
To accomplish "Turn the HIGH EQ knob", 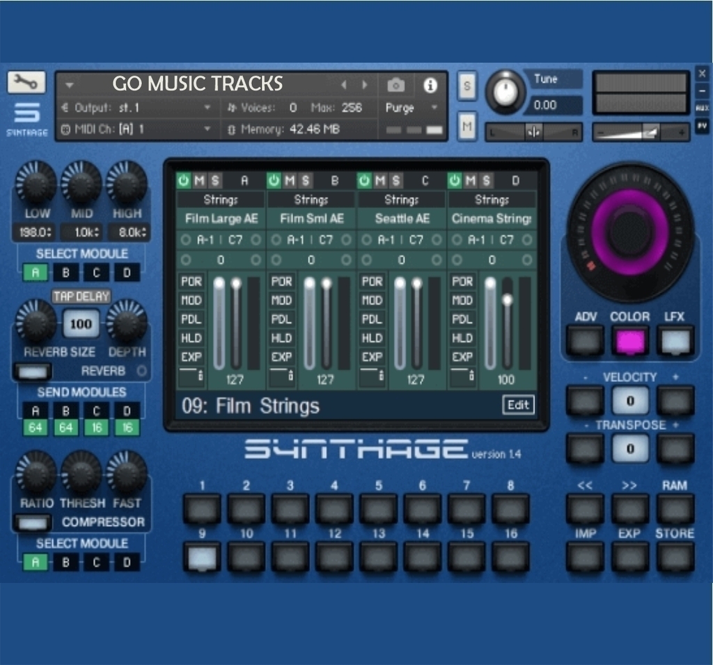I will [127, 183].
